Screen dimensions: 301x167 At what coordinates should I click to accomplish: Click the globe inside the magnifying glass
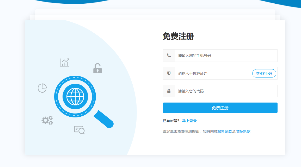[75, 97]
